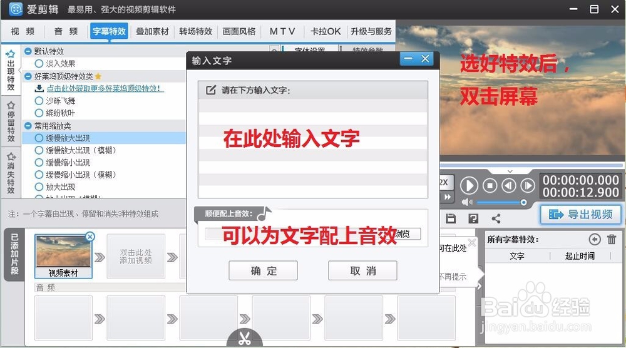Click the 浏览 browse button for sound effect
This screenshot has height=348, width=626.
coord(403,234)
